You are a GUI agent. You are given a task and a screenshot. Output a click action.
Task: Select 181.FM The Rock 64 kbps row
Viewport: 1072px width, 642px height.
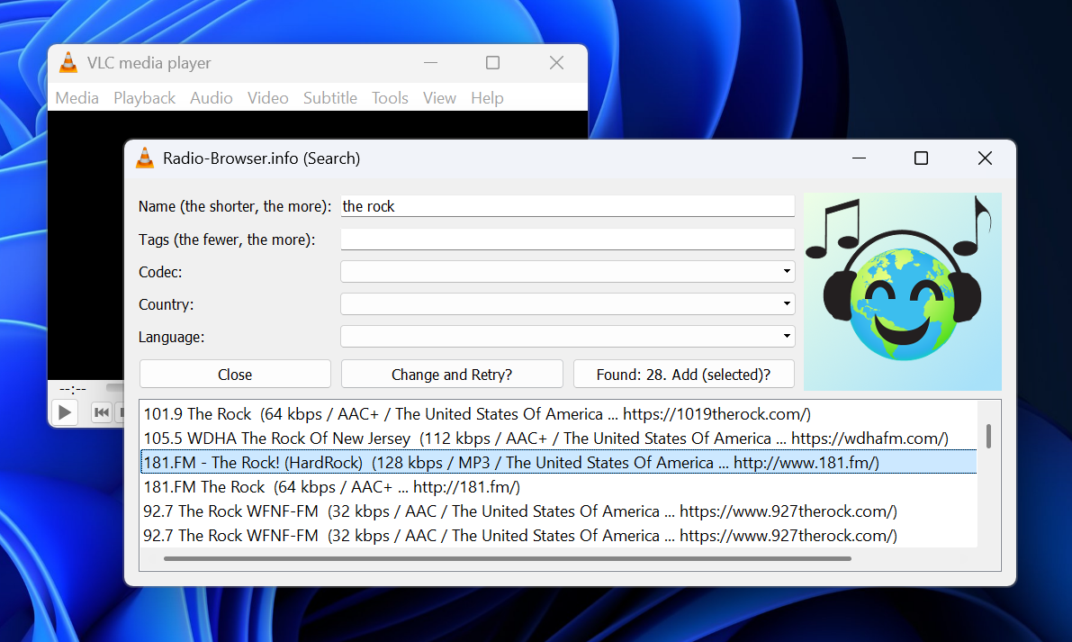pos(559,487)
